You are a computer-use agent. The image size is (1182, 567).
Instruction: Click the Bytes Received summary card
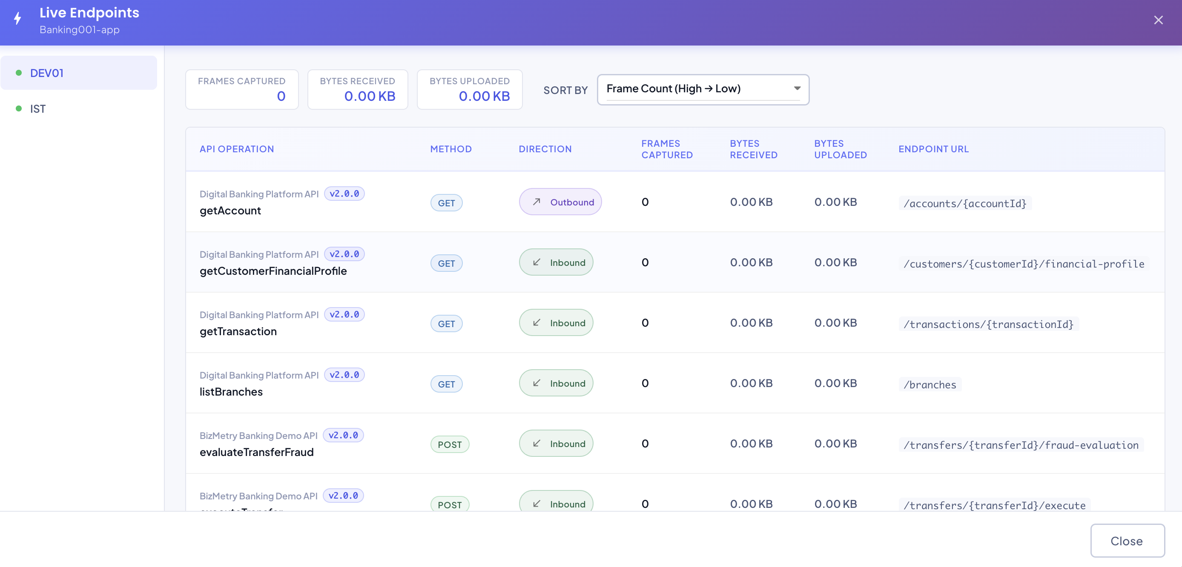357,89
